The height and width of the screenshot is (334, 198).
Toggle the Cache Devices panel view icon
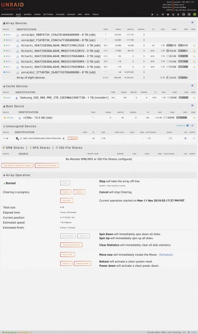[x=192, y=86]
